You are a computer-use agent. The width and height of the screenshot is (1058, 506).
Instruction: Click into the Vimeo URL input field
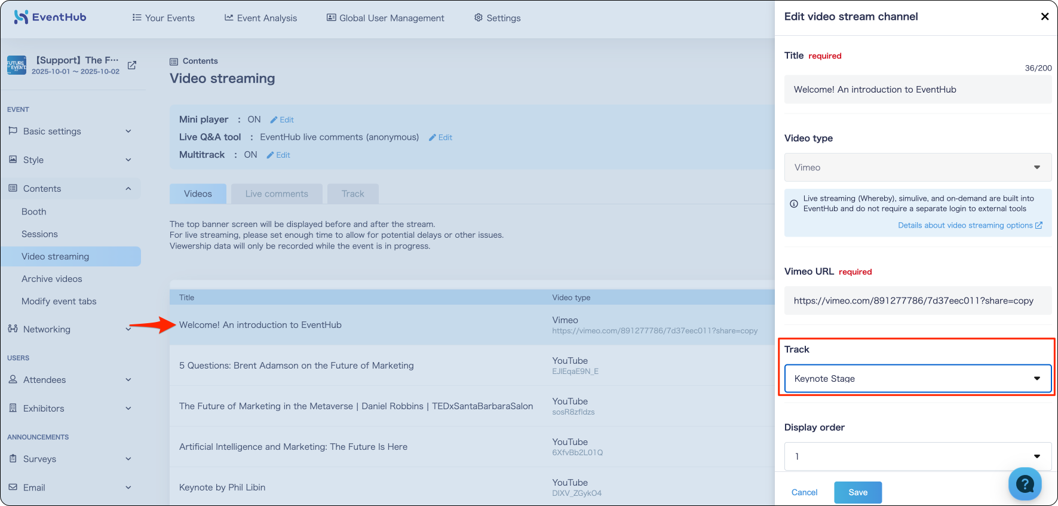(x=918, y=300)
